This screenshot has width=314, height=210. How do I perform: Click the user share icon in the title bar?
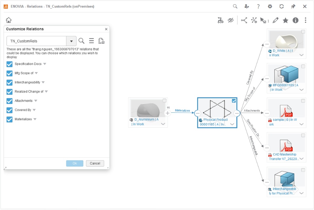pos(247,7)
